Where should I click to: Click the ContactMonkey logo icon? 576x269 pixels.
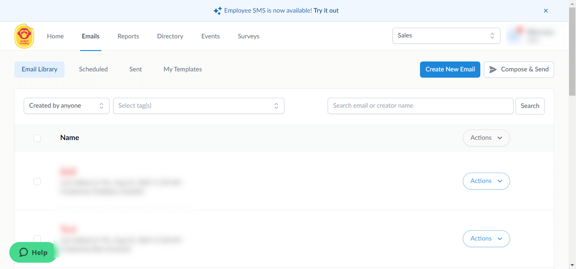[x=24, y=36]
